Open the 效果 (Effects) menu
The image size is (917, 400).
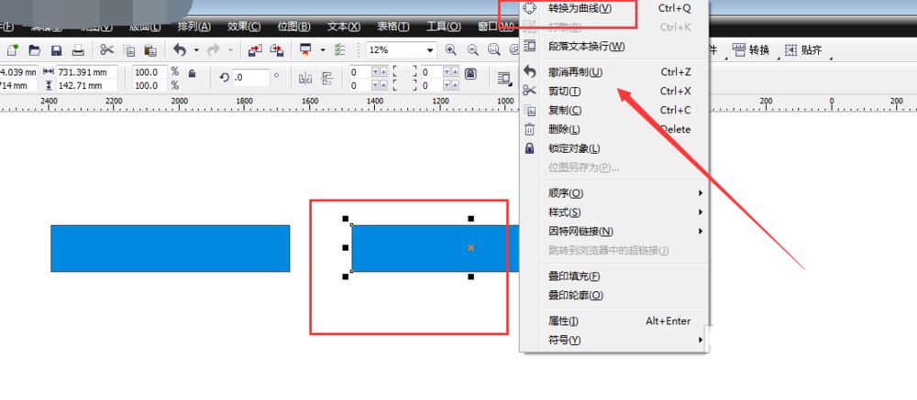pyautogui.click(x=243, y=27)
